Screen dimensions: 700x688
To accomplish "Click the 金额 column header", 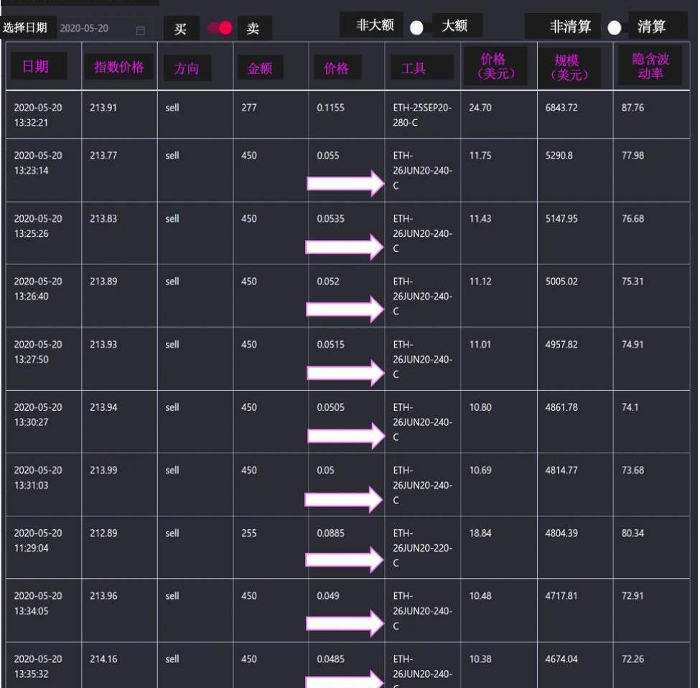I will [x=260, y=68].
